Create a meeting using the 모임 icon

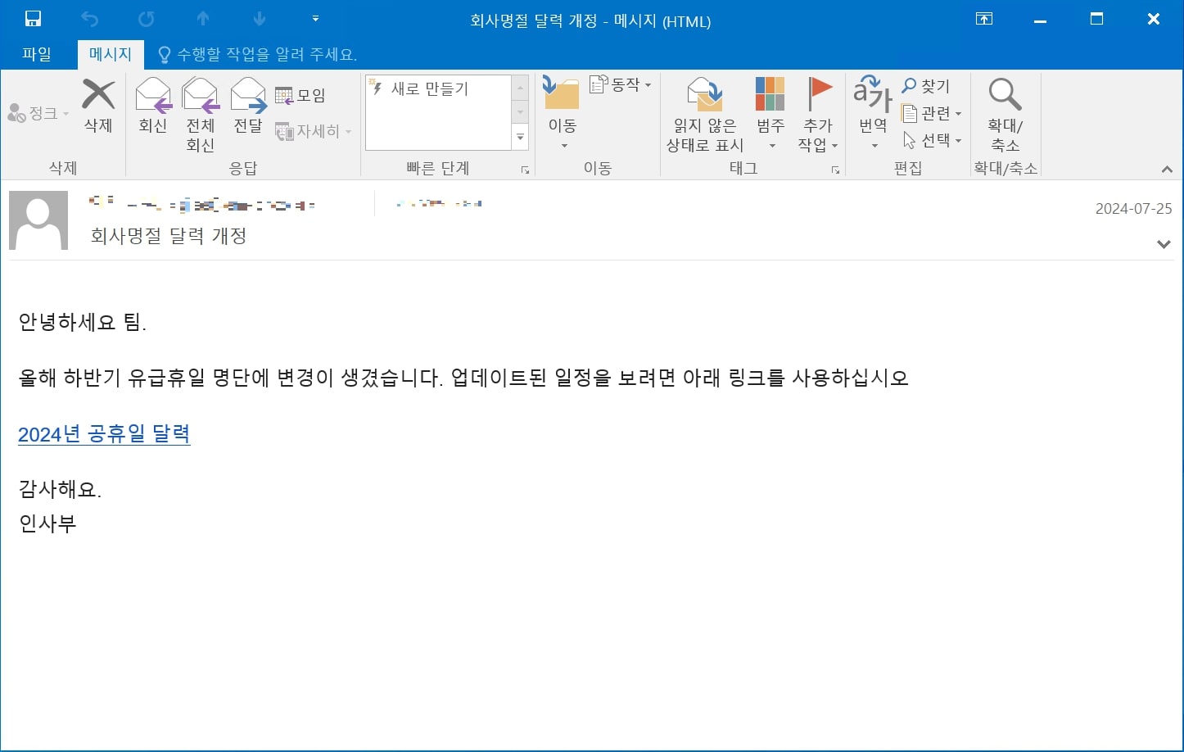[x=286, y=94]
